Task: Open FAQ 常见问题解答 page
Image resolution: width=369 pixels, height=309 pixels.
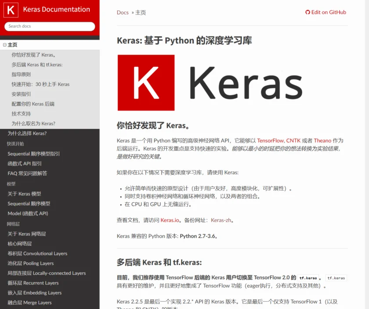Action: tap(27, 173)
